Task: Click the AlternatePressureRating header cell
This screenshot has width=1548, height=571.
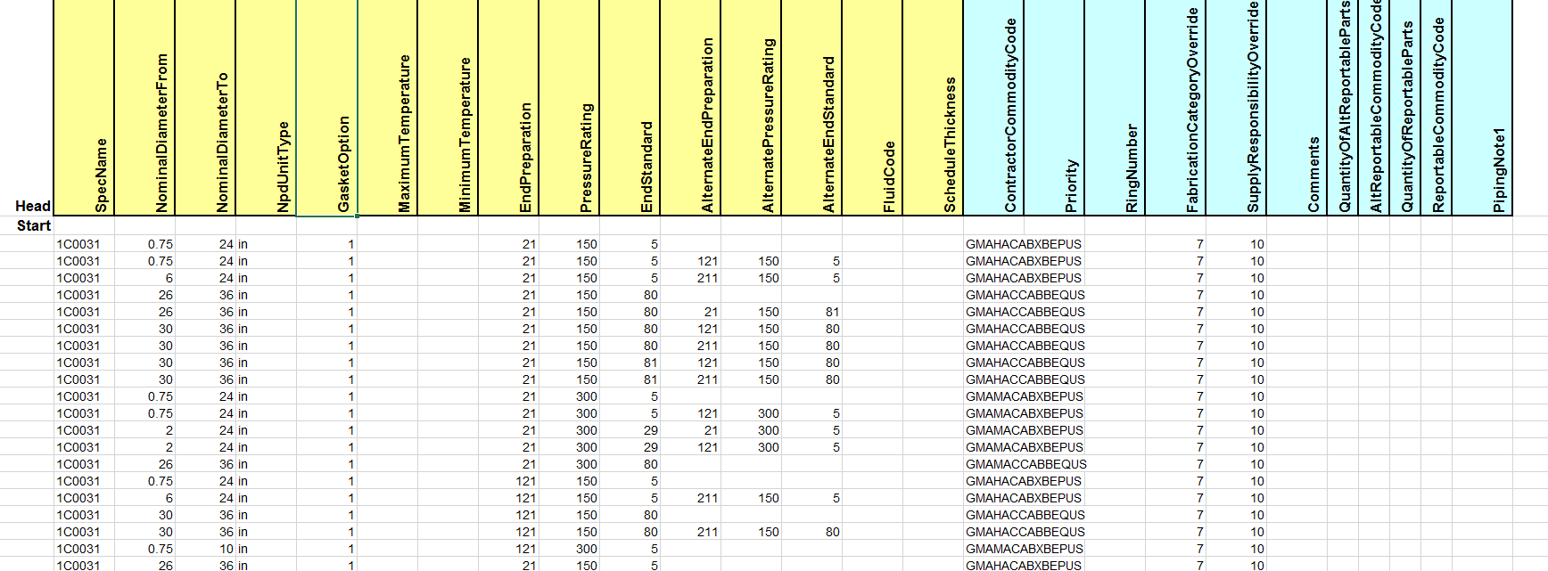Action: [751, 107]
